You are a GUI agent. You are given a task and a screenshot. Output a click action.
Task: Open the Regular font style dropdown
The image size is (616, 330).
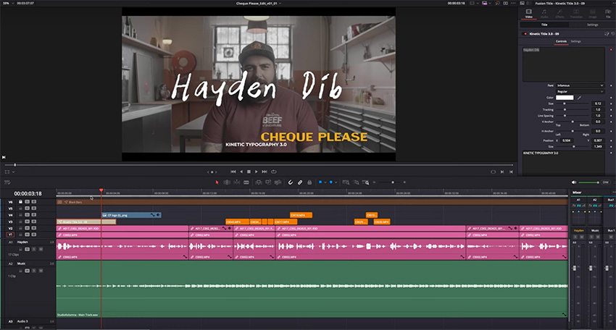pos(579,91)
